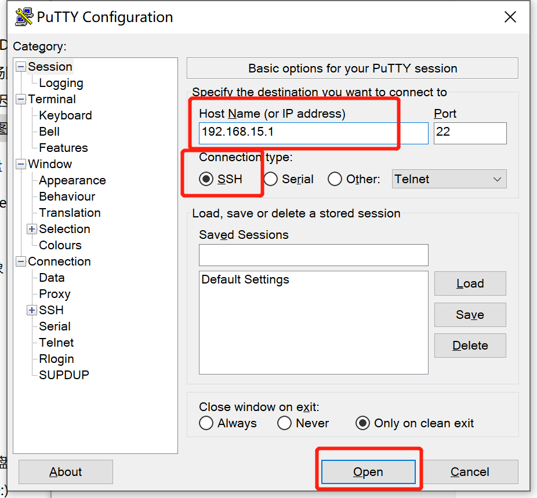537x498 pixels.
Task: Expand the Selection tree node
Action: pyautogui.click(x=32, y=229)
